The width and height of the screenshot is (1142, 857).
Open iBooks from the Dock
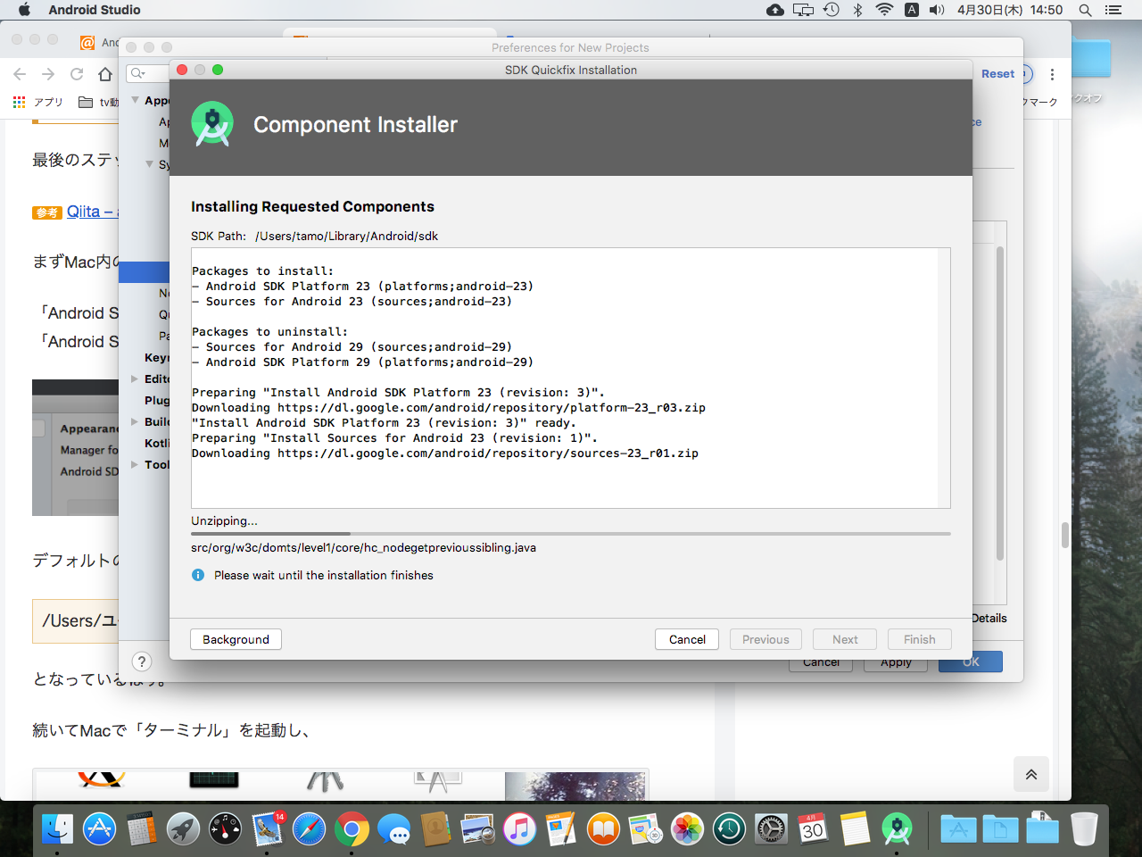(x=603, y=829)
